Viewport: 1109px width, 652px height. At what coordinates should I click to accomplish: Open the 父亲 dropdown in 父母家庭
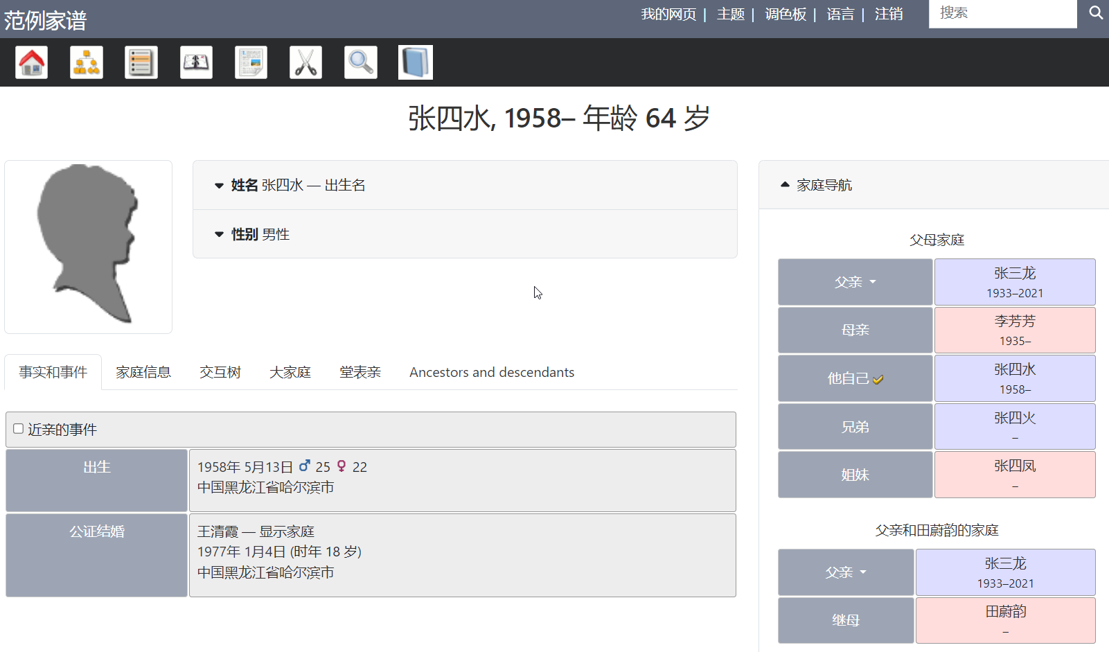click(855, 282)
